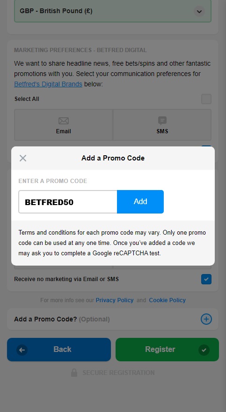Click the Register checkmark icon
Screen dimensions: 226x412
(204, 350)
